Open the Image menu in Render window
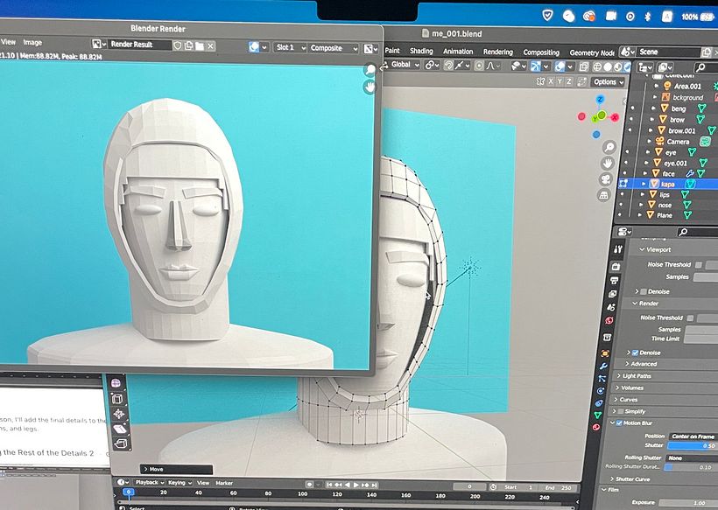 tap(32, 43)
